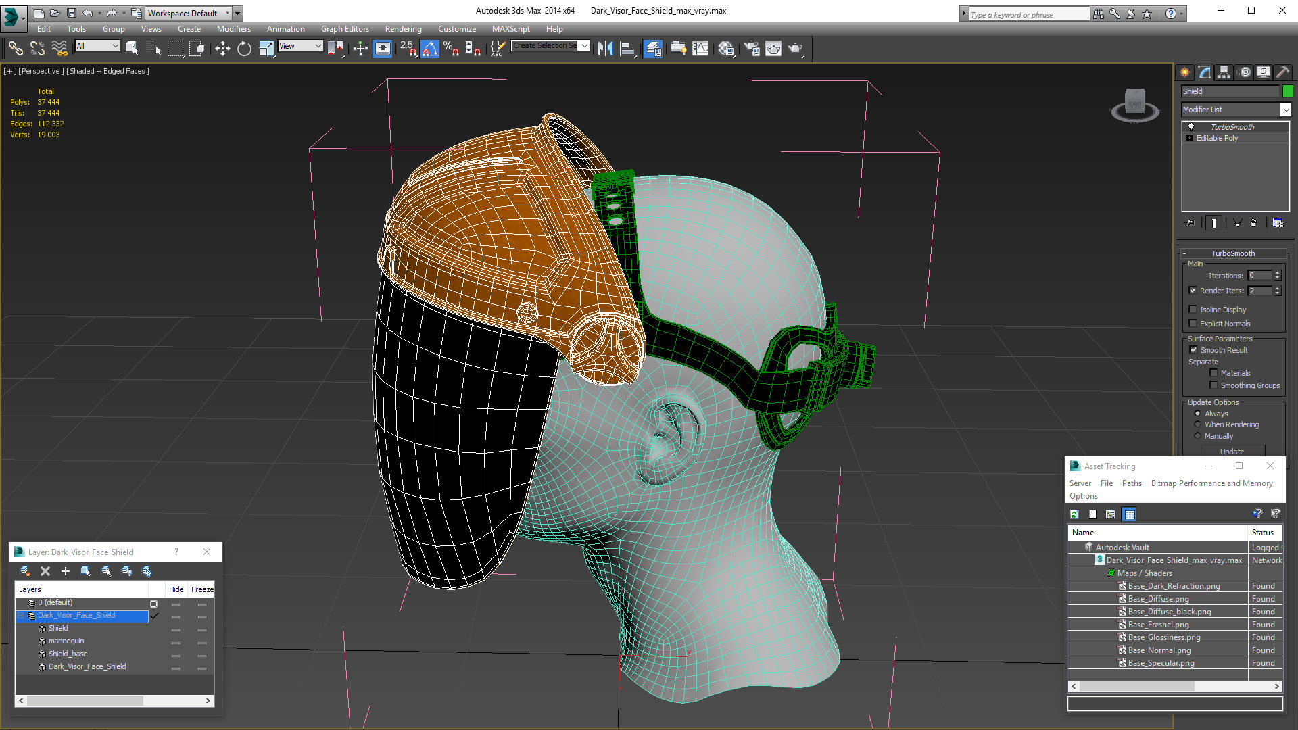Open the Graph Editors menu
This screenshot has width=1298, height=730.
click(x=345, y=29)
